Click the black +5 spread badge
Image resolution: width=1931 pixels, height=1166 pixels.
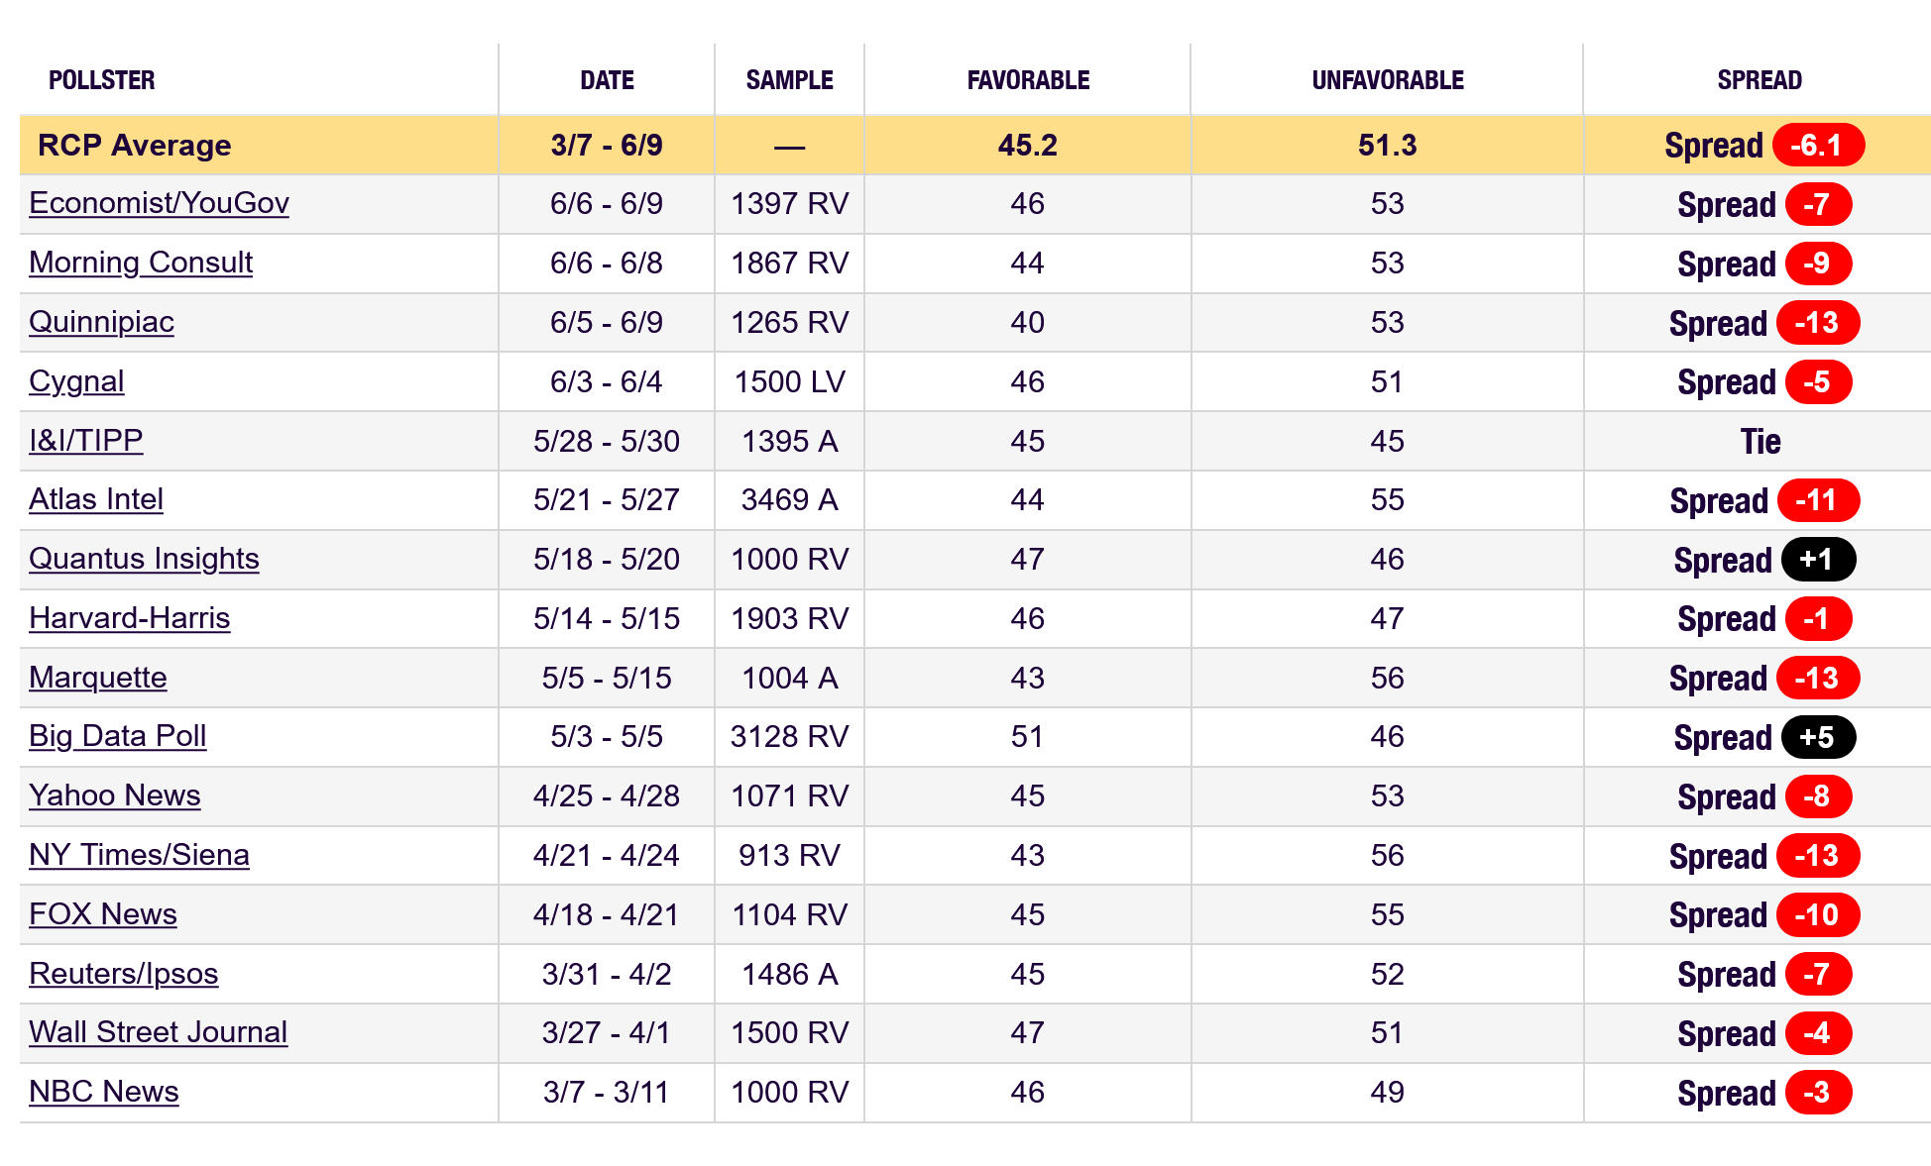coord(1817,737)
